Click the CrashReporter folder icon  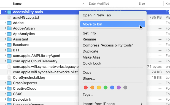(9, 83)
